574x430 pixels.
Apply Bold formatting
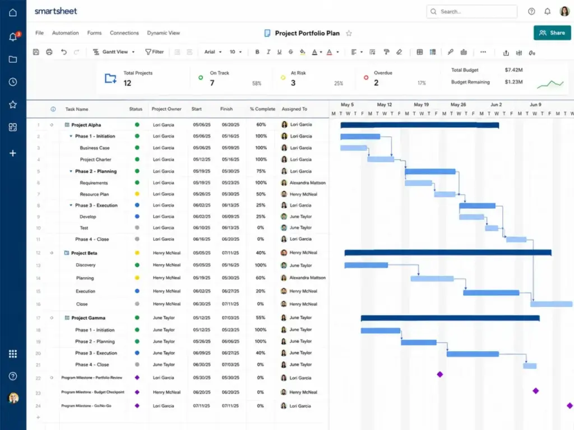coord(257,52)
